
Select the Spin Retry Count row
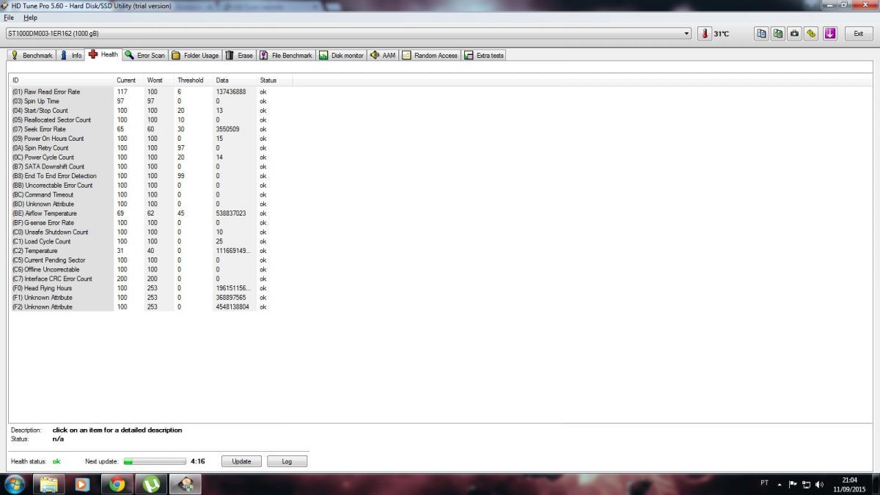point(150,148)
